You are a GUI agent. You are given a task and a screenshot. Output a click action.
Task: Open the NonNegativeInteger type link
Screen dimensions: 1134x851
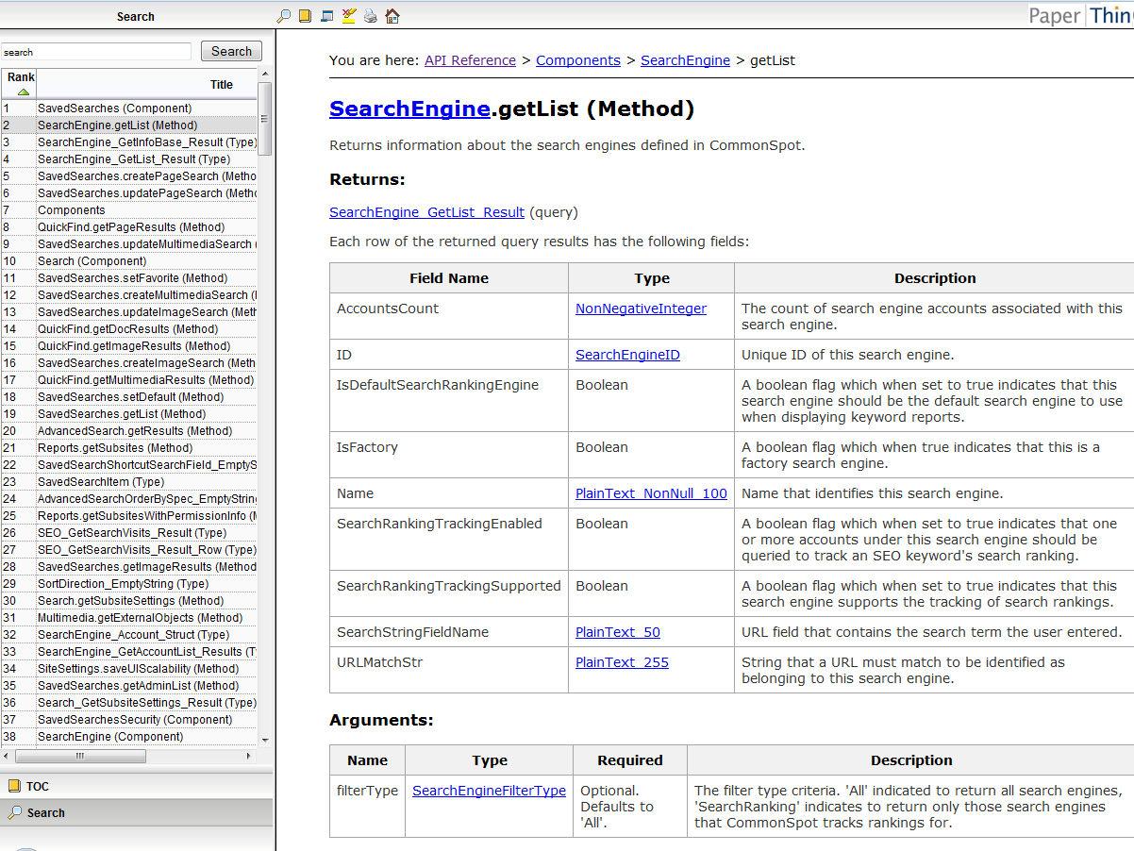641,309
